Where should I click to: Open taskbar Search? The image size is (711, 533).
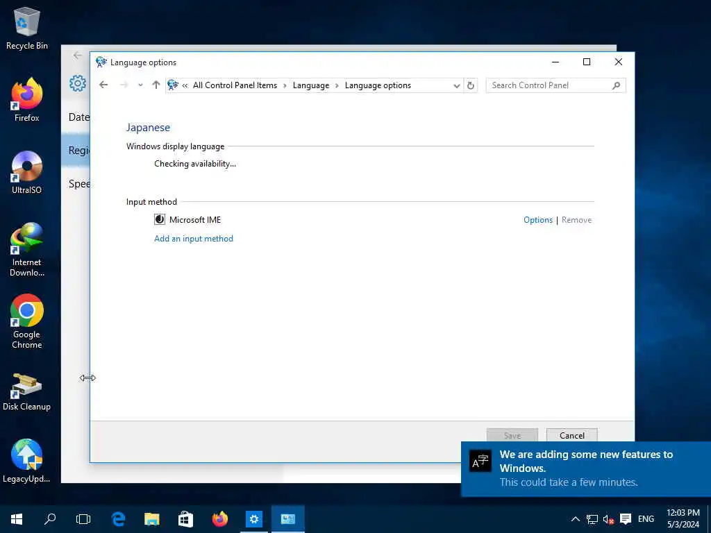click(x=50, y=519)
